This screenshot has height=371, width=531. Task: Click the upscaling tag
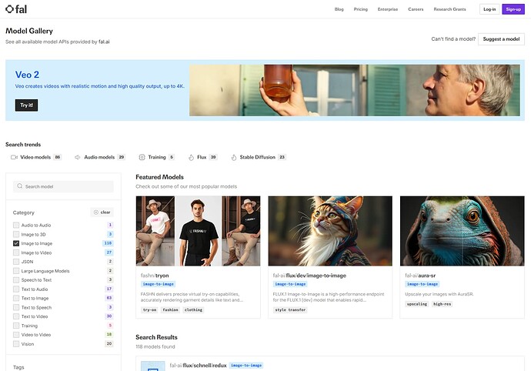[x=417, y=304]
